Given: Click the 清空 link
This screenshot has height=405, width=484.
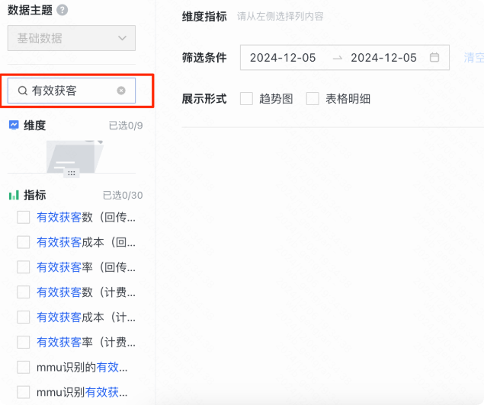Looking at the screenshot, I should coord(474,58).
